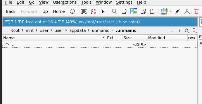This screenshot has width=202, height=104.
Task: Click the '/' root button on the breadcrumb bar
Action: pyautogui.click(x=179, y=30)
